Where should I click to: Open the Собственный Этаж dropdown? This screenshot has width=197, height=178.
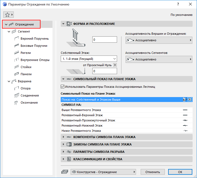tap(89, 59)
